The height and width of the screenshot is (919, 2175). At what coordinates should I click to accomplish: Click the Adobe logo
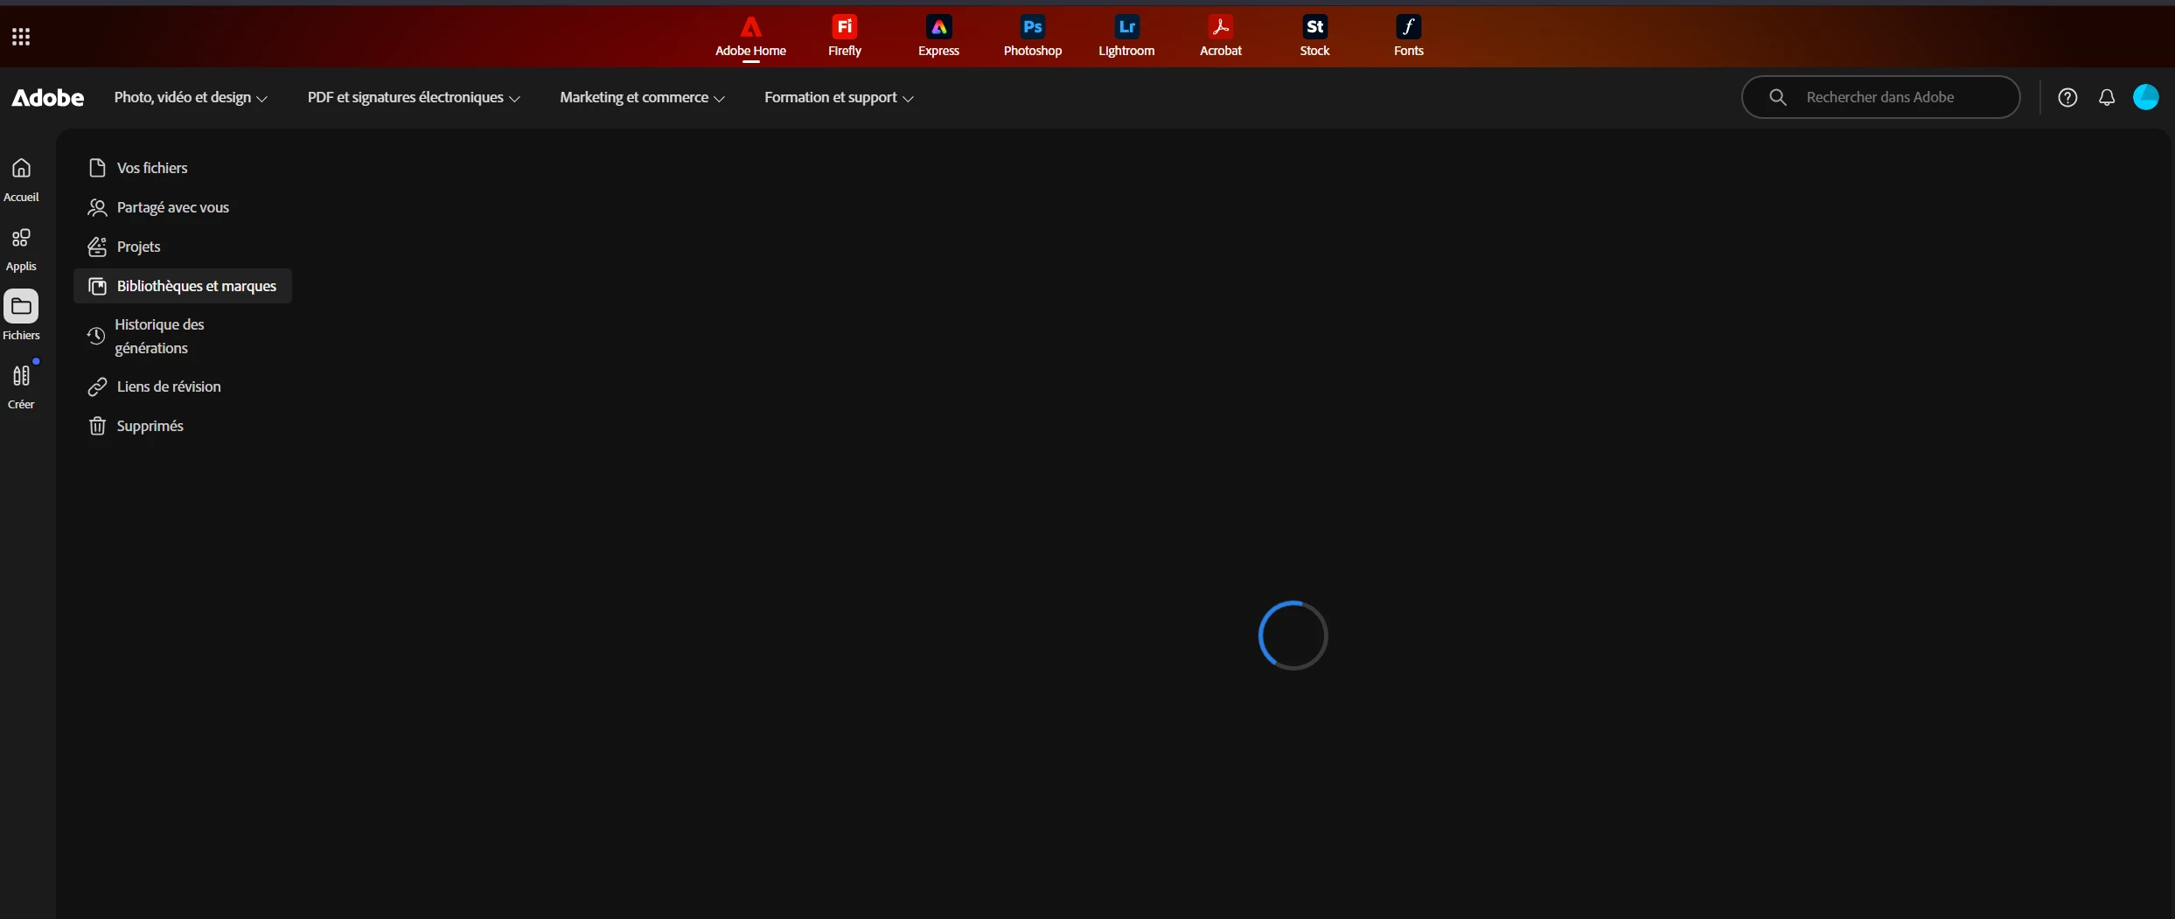(x=48, y=97)
